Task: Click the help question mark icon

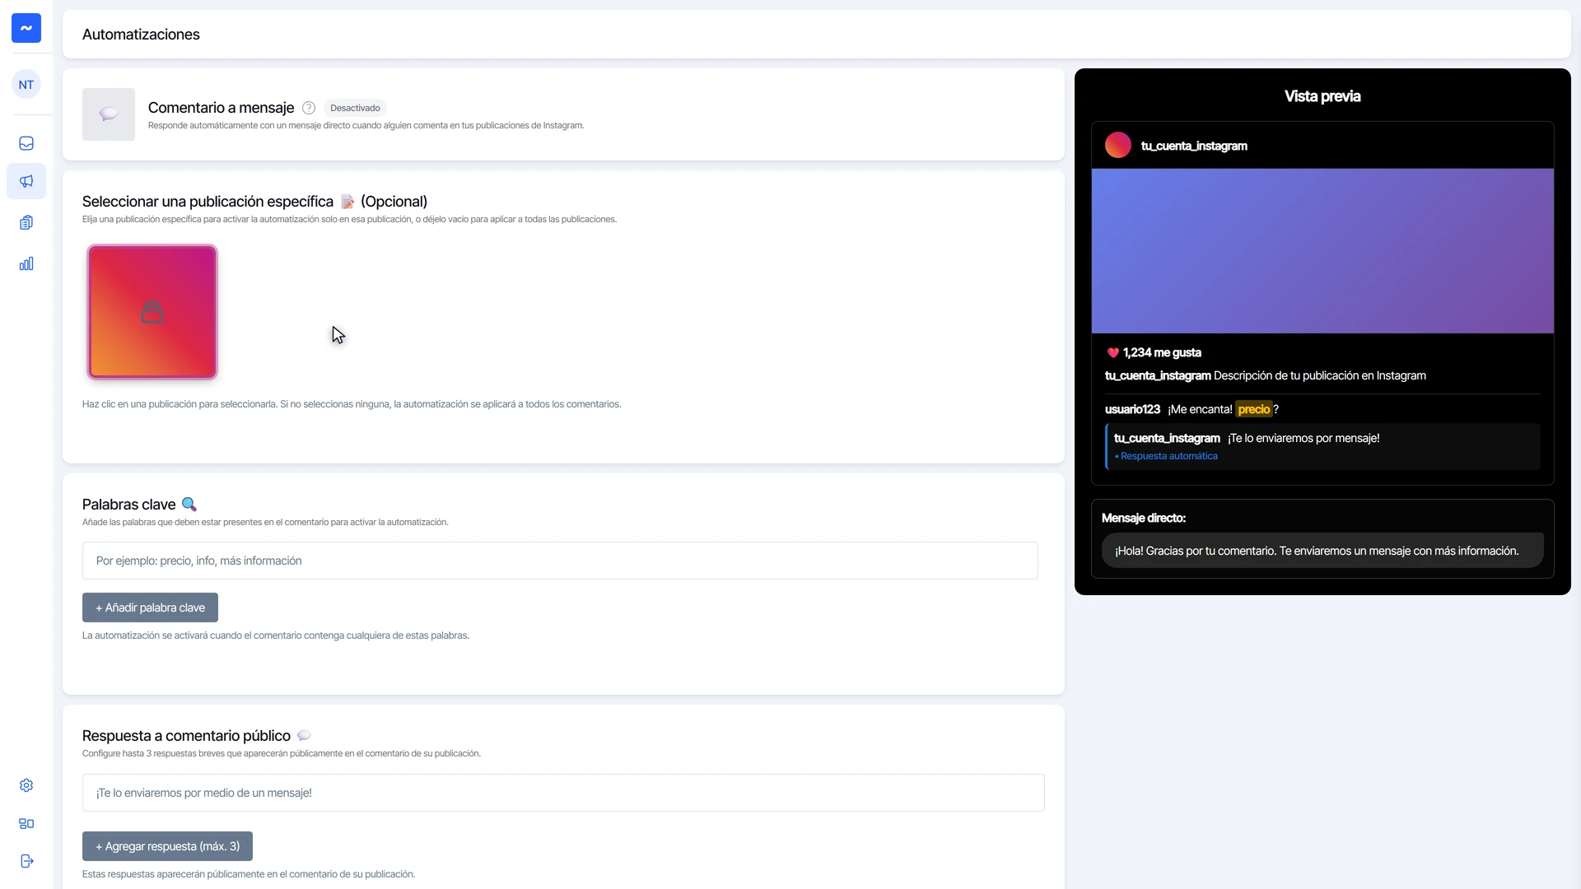Action: pos(309,108)
